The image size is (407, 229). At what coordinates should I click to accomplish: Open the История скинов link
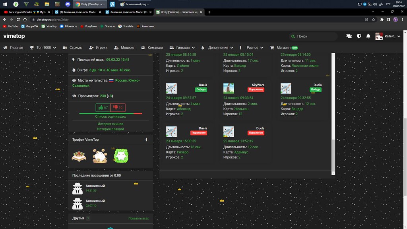click(110, 124)
